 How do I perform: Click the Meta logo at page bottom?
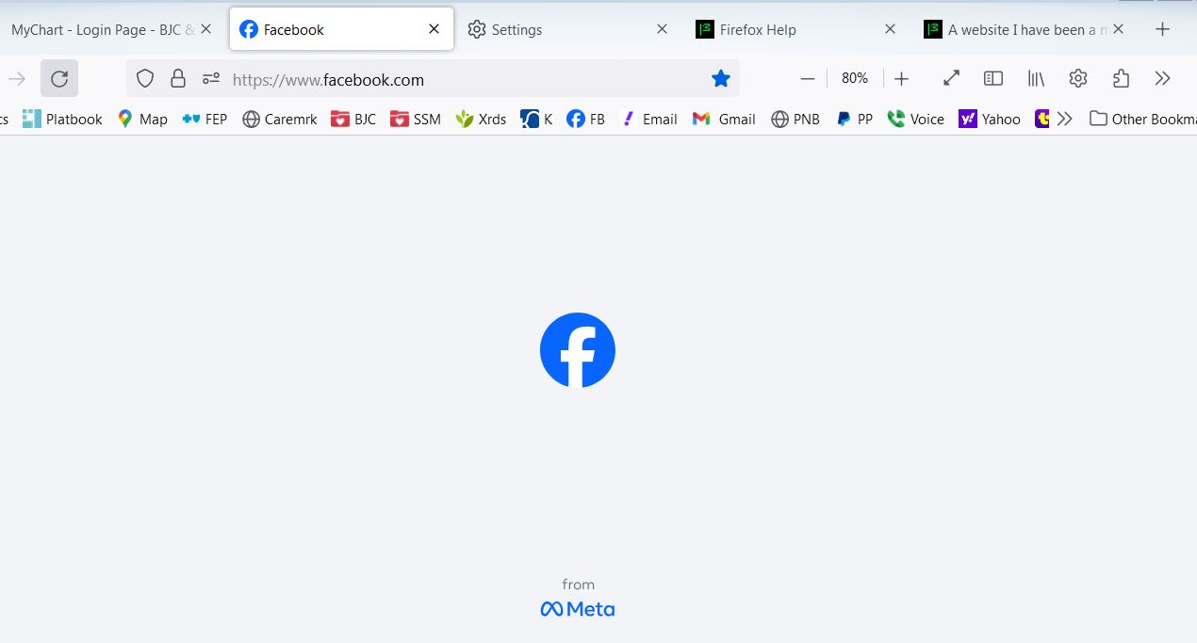click(578, 609)
